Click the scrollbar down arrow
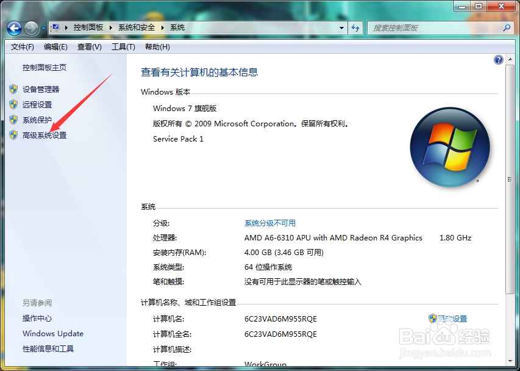The height and width of the screenshot is (371, 520). pyautogui.click(x=510, y=361)
